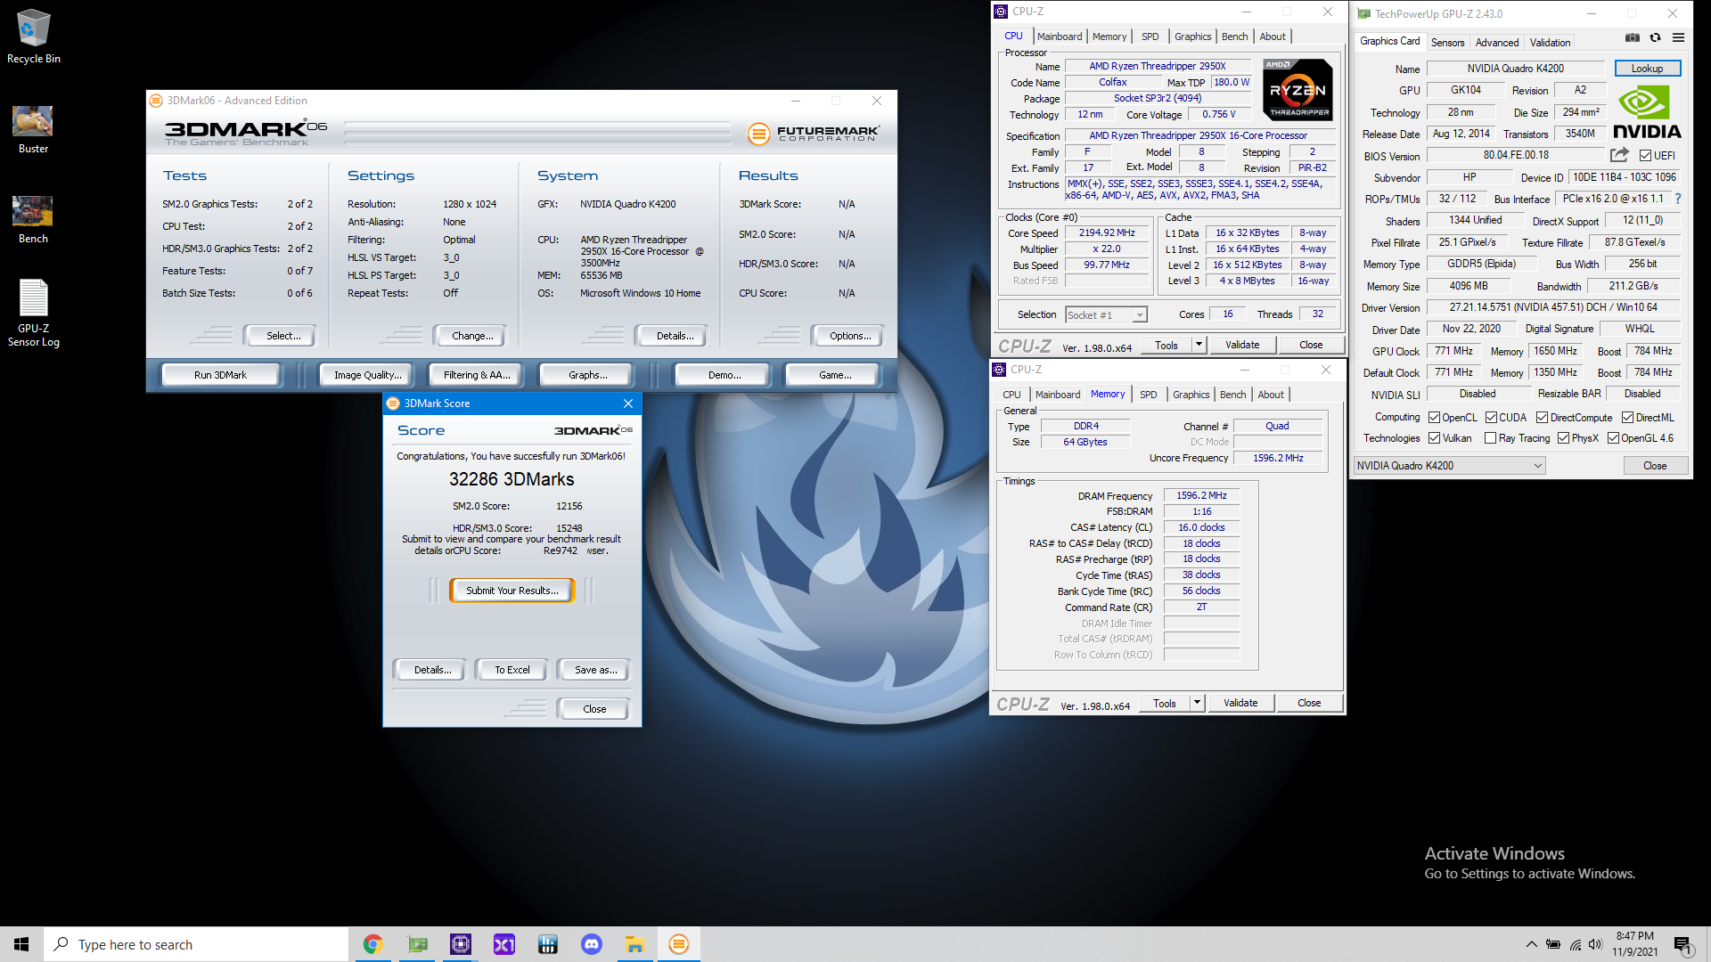
Task: Open Graphs in 3DMark06
Action: tap(587, 375)
